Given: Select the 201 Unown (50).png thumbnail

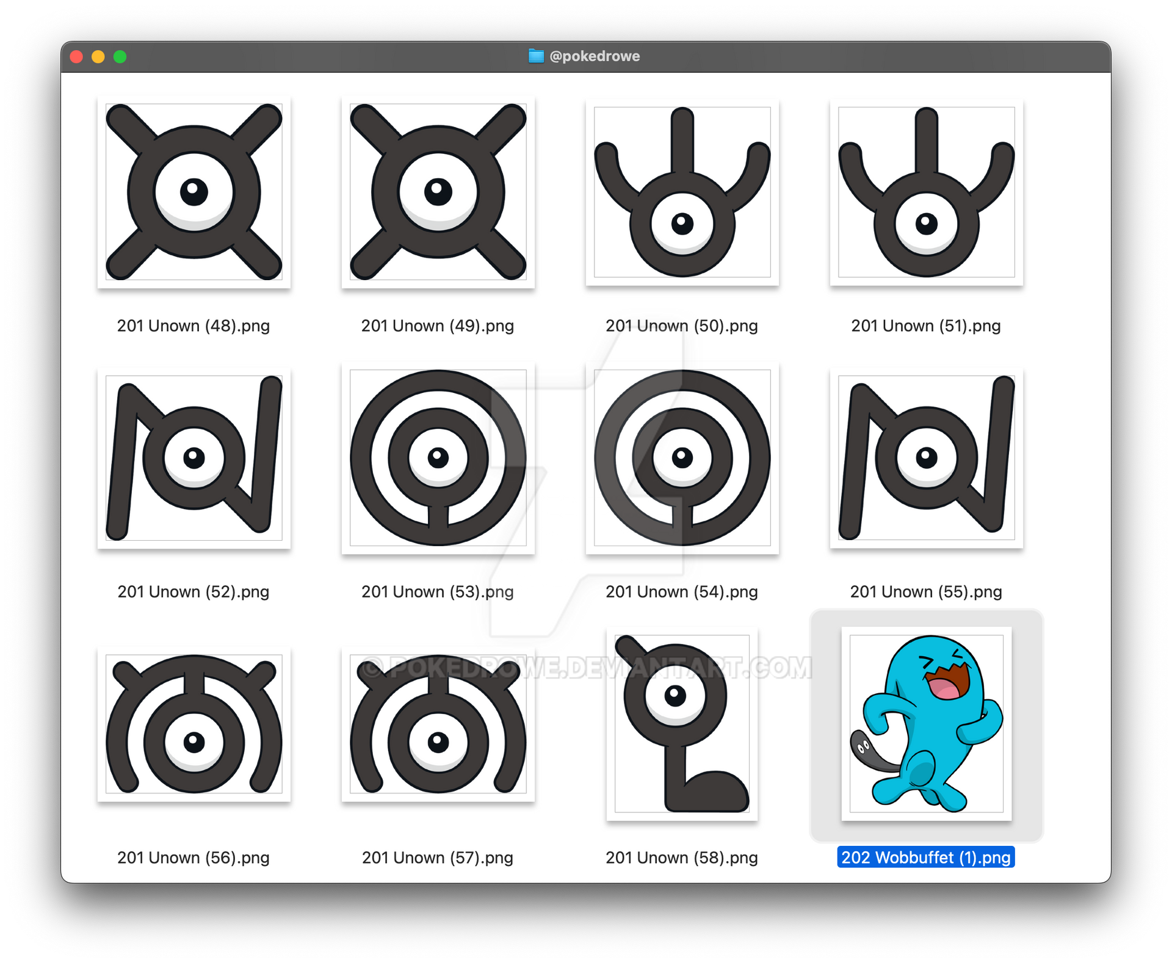Looking at the screenshot, I should 682,192.
